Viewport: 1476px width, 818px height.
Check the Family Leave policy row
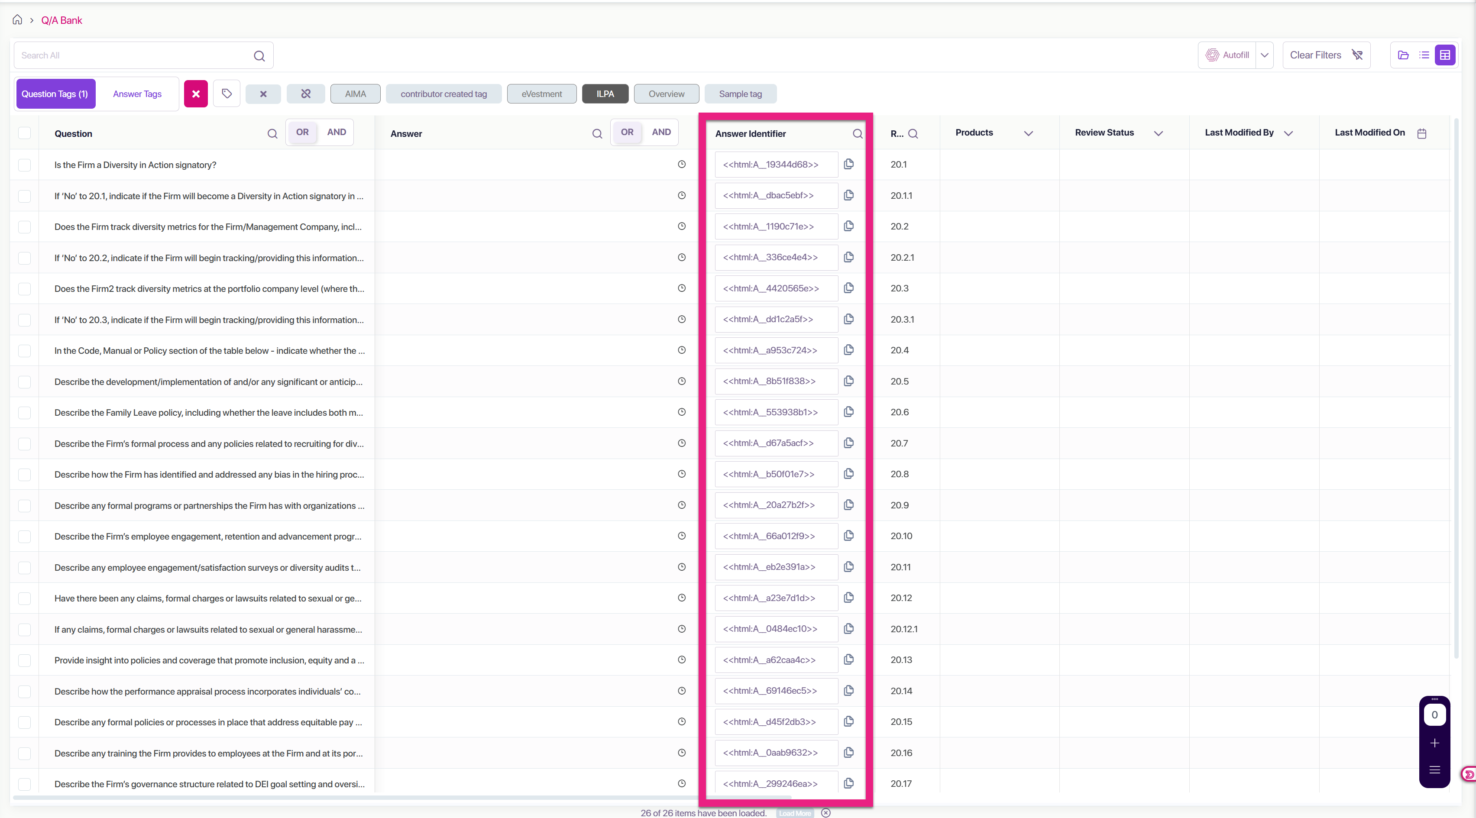[24, 412]
